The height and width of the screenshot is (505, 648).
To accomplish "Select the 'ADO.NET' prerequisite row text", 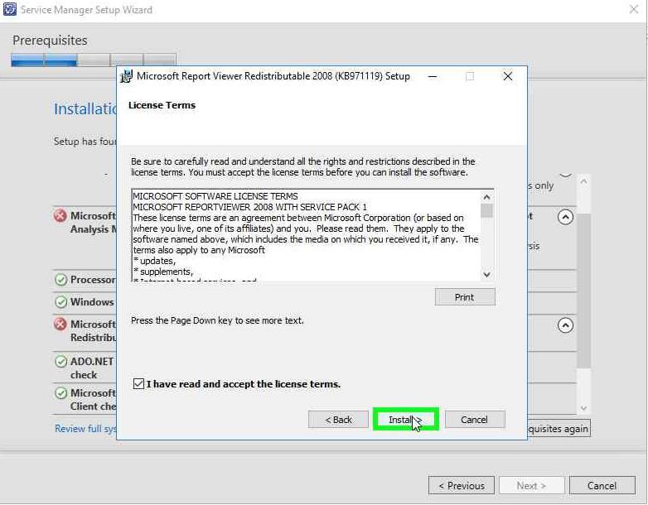I will click(92, 361).
